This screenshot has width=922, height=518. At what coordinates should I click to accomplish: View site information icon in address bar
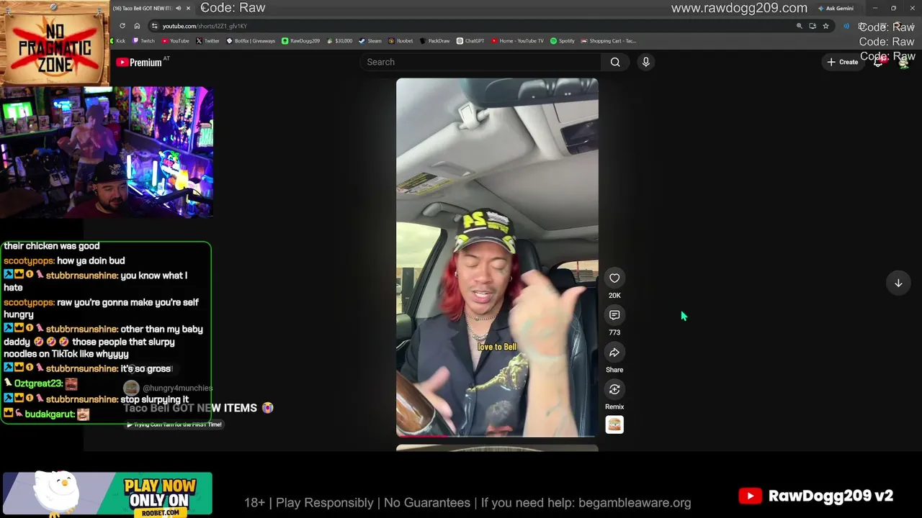click(155, 26)
